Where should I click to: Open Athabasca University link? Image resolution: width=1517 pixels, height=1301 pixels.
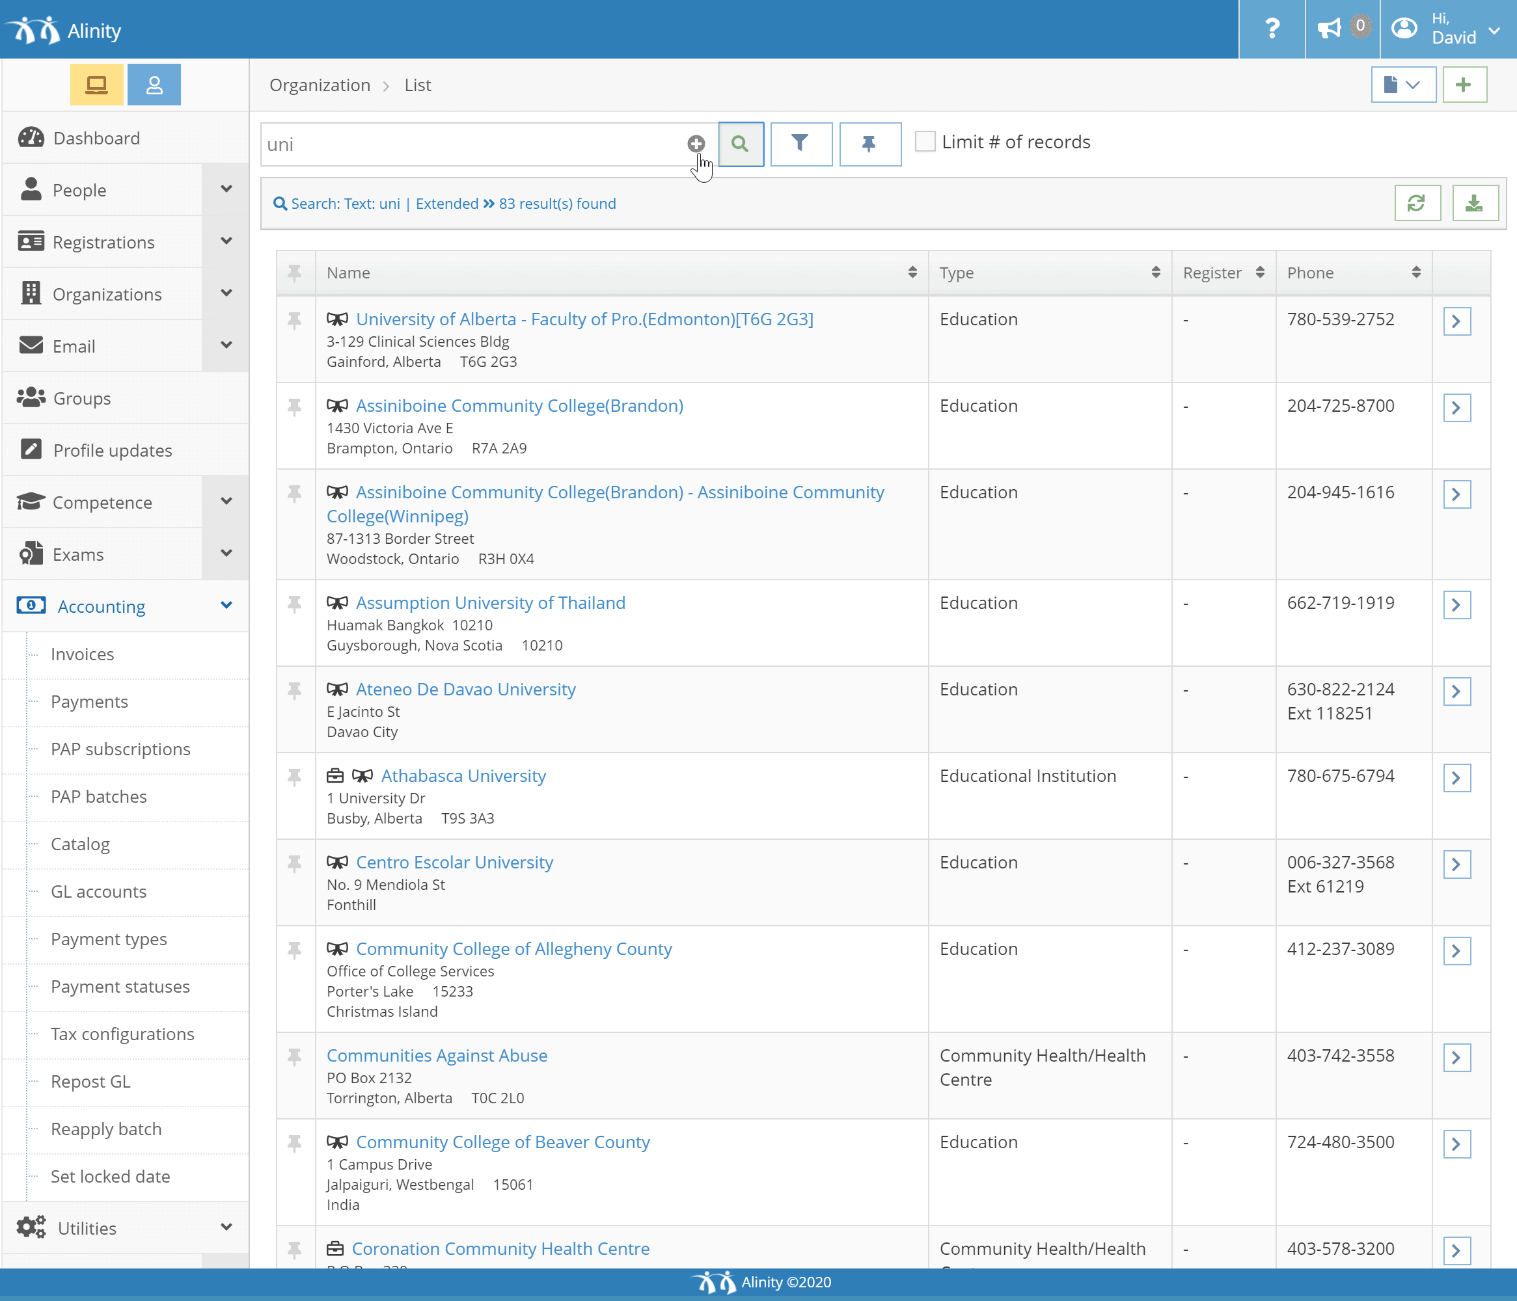[463, 775]
